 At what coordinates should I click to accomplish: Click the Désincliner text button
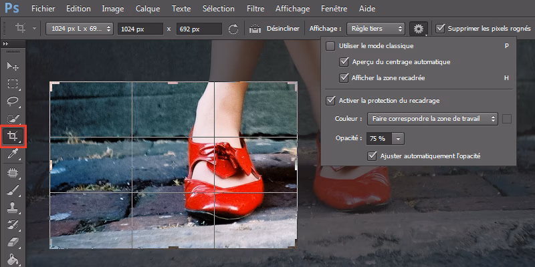click(x=283, y=29)
